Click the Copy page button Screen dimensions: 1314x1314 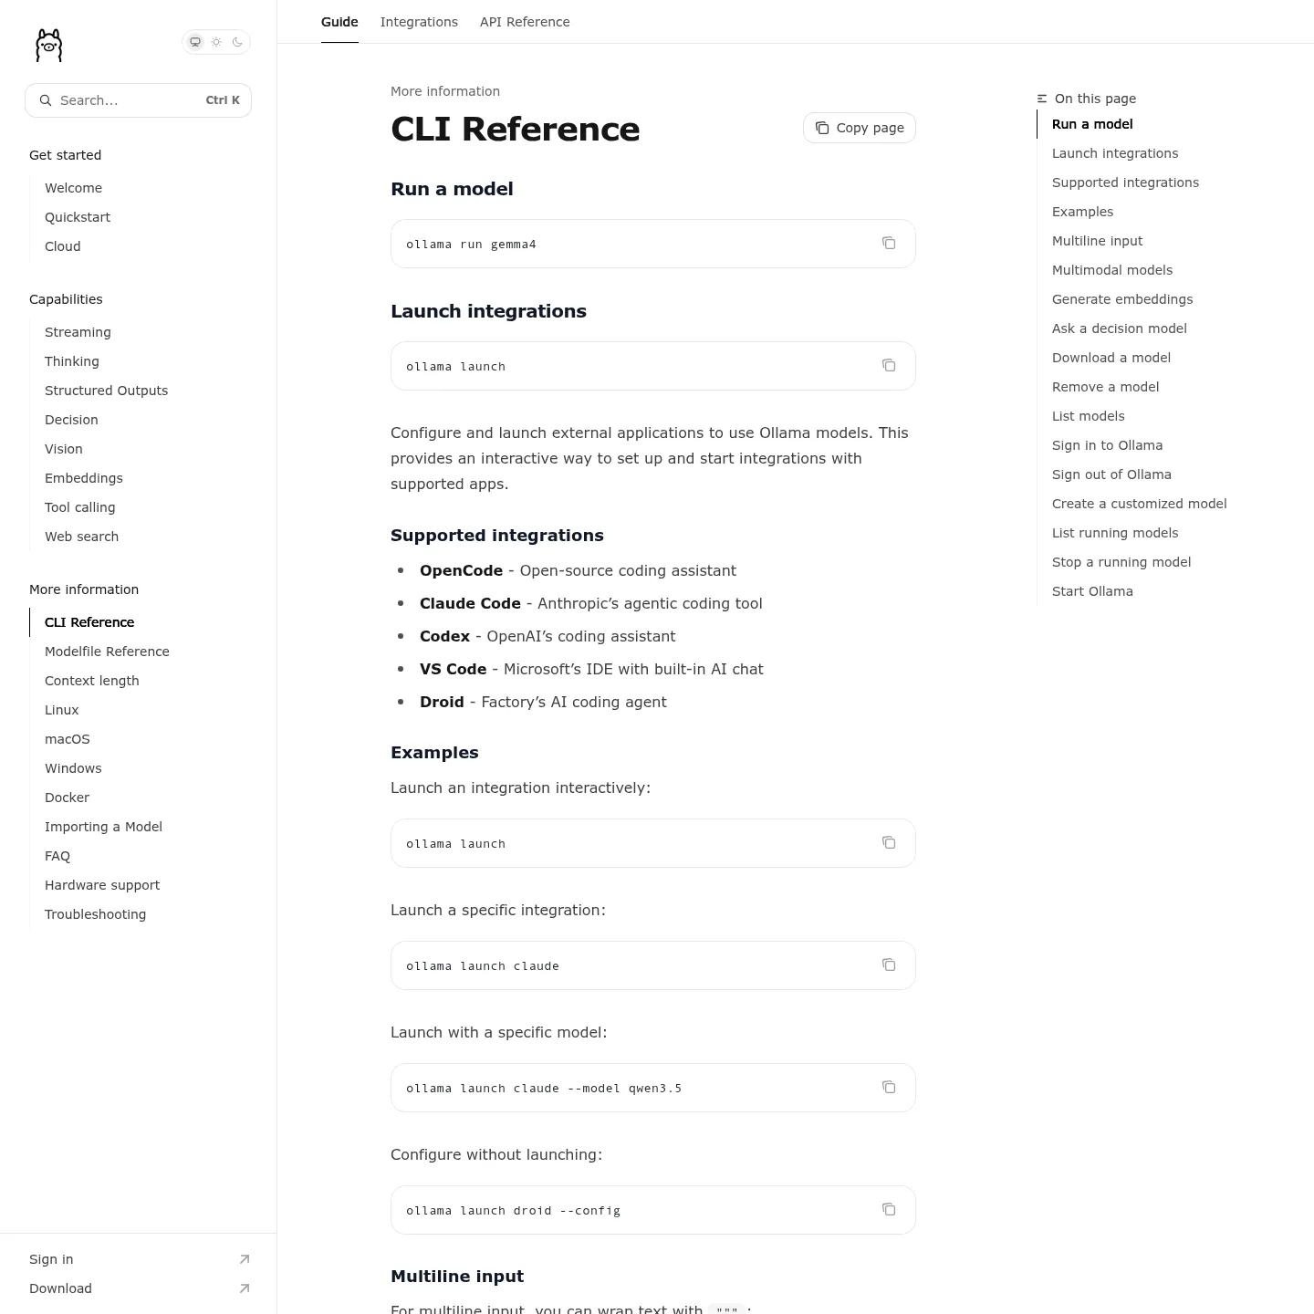tap(860, 128)
